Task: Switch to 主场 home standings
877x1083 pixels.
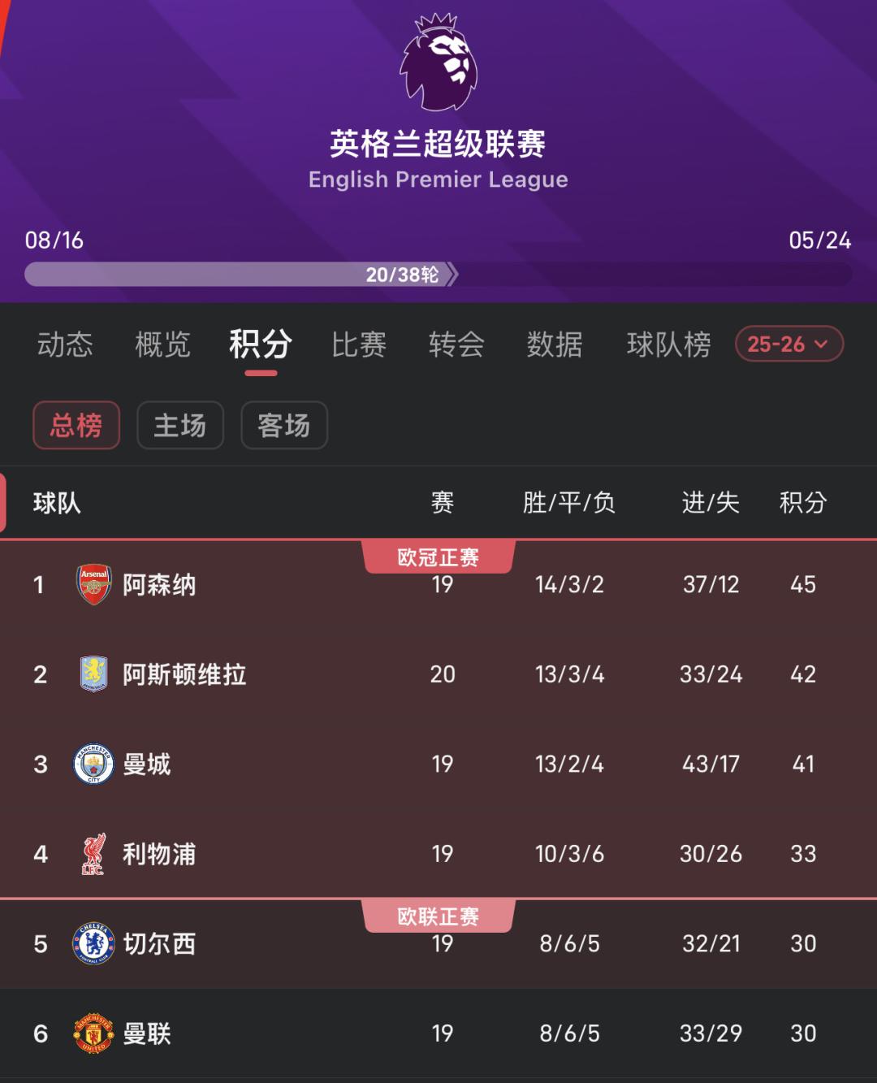Action: click(x=180, y=425)
